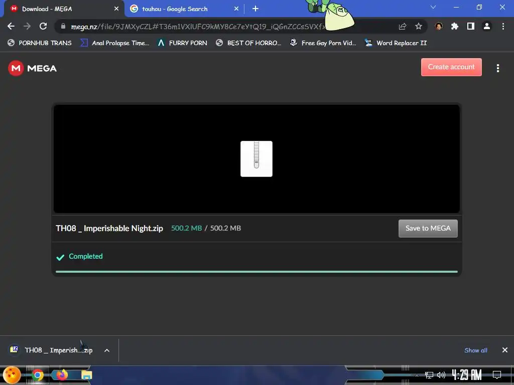Open the tab search chevron
The image size is (514, 385).
(x=433, y=7)
